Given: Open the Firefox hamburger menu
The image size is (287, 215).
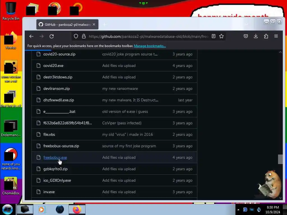Looking at the screenshot, I should coord(276,36).
